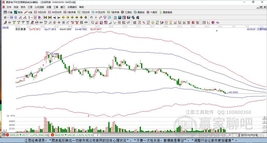Click the percent % tool icon
This screenshot has width=267, height=143.
point(144,23)
